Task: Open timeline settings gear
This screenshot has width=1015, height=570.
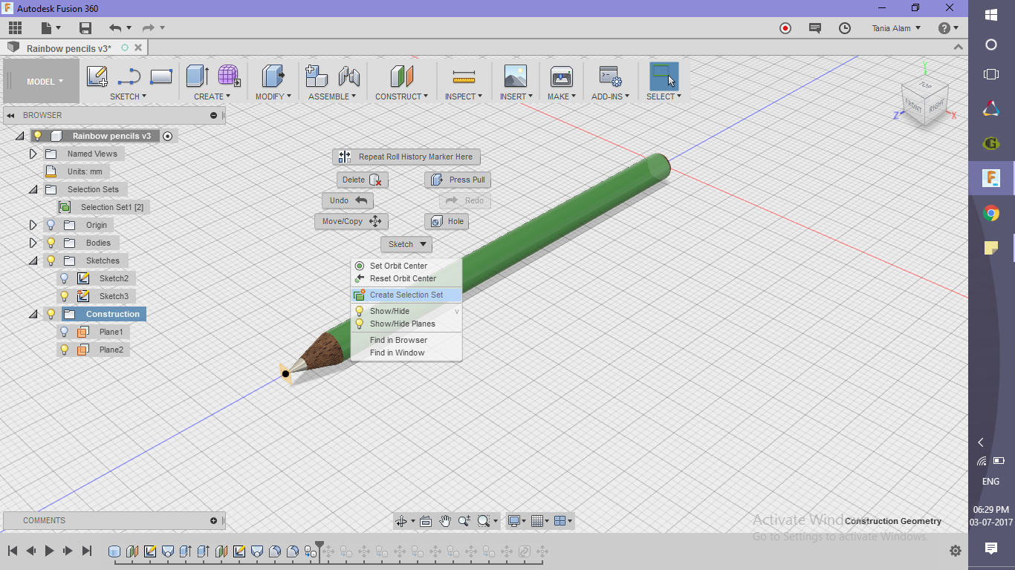Action: (x=956, y=551)
